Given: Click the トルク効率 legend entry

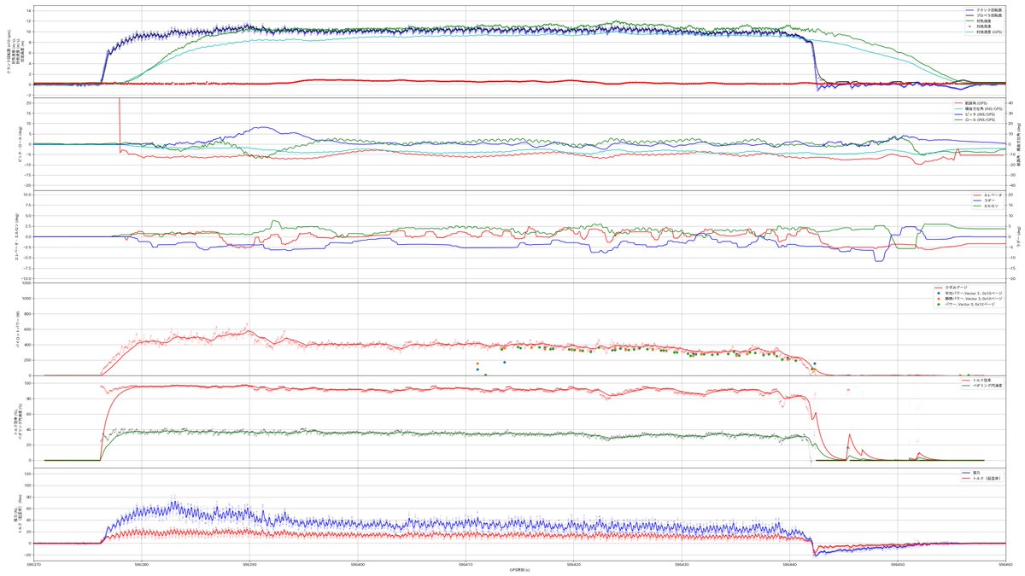Looking at the screenshot, I should 976,380.
